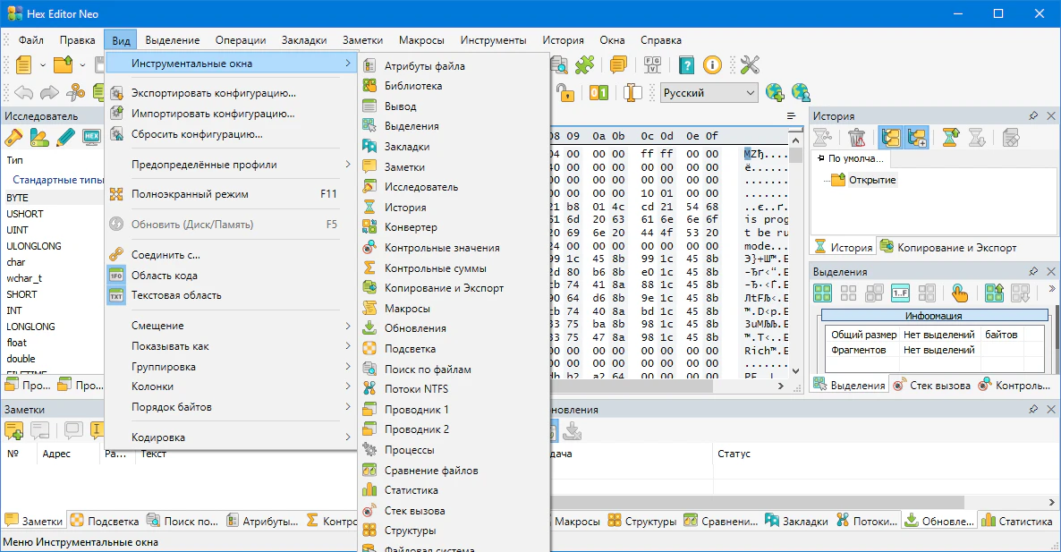1061x552 pixels.
Task: Click the orange info circle icon
Action: pos(712,64)
